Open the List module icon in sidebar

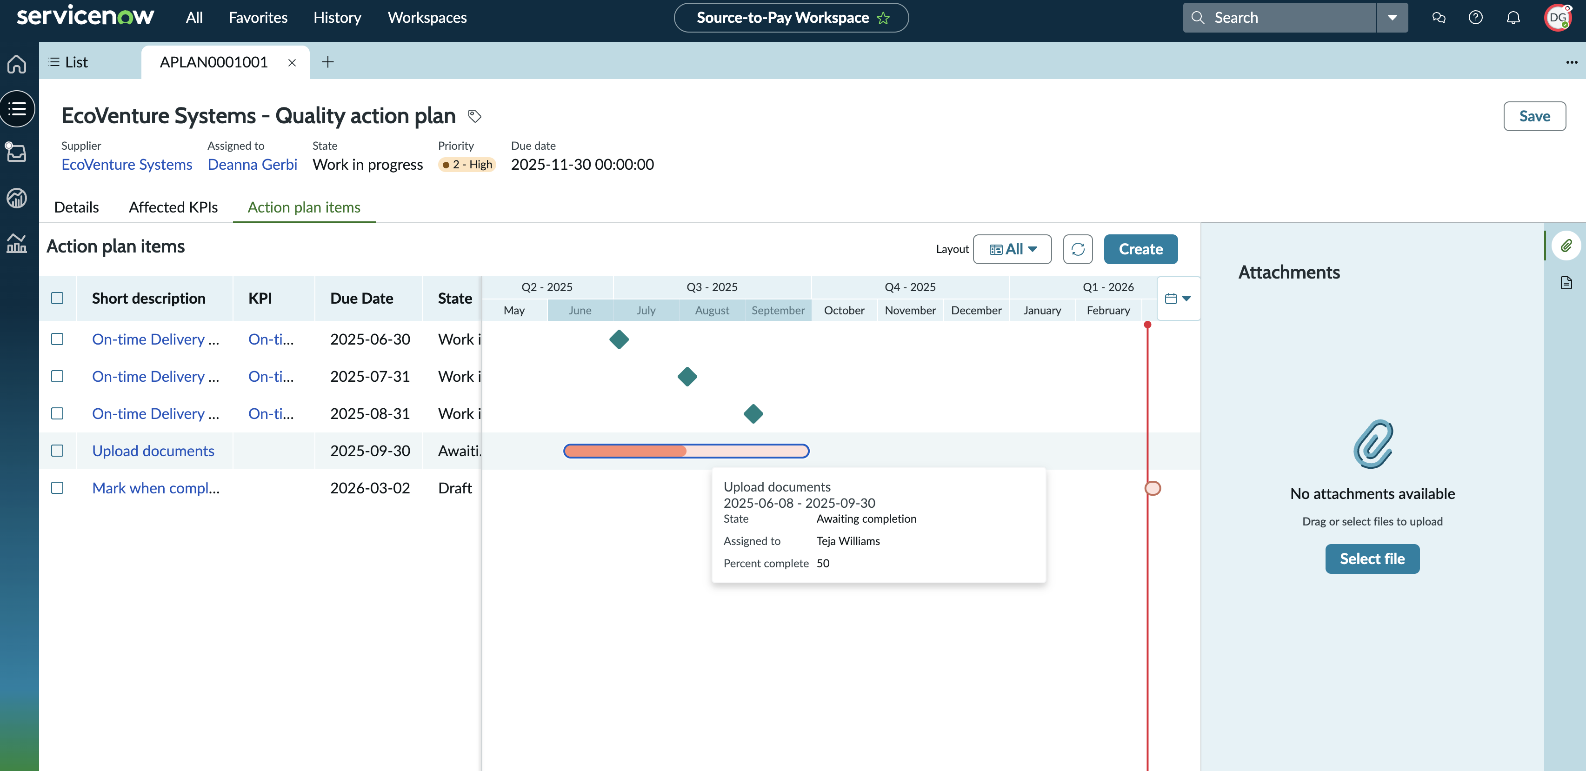coord(17,109)
